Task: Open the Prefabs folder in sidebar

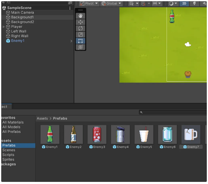Action: 18,145
